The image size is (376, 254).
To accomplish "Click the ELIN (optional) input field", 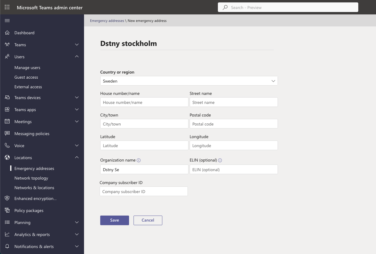I will click(x=234, y=170).
